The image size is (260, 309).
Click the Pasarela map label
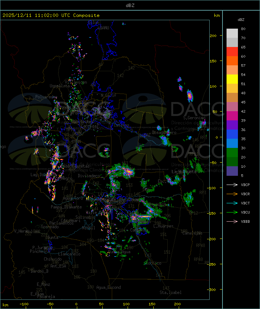pyautogui.click(x=46, y=297)
